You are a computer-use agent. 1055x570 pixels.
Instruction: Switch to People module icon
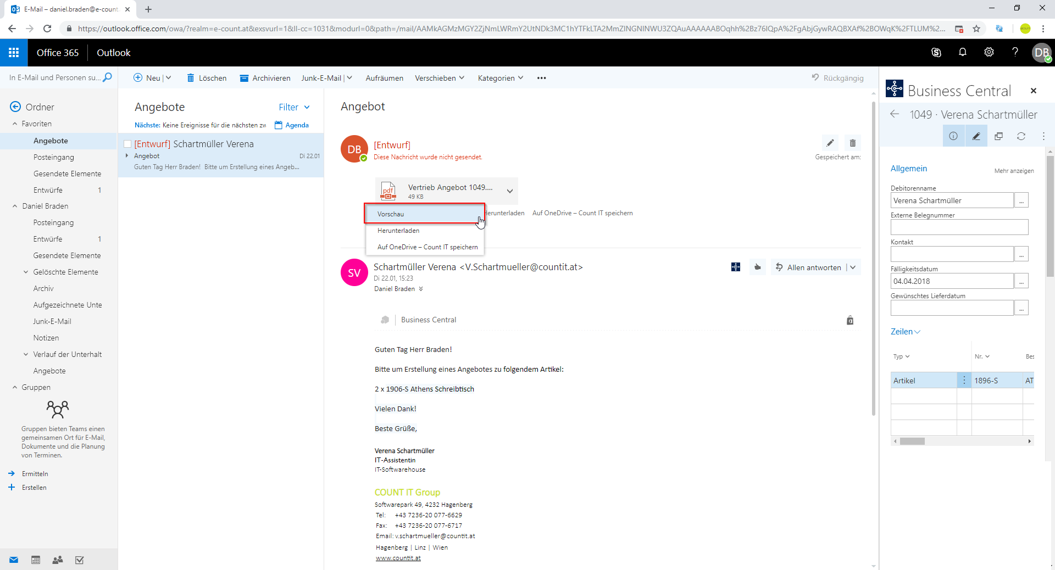58,560
